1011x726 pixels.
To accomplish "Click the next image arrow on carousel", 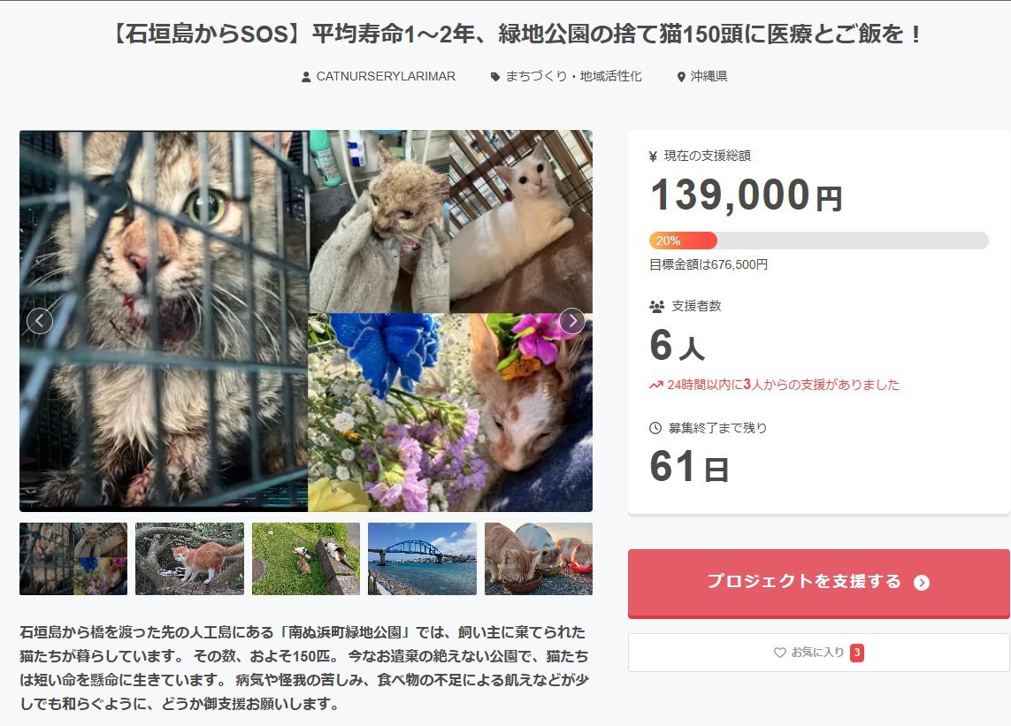I will pyautogui.click(x=572, y=320).
